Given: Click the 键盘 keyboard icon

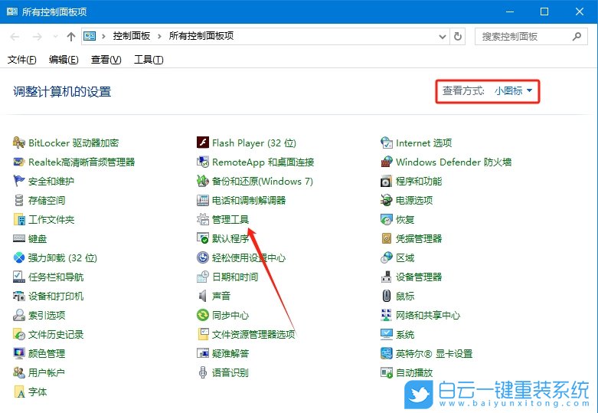Looking at the screenshot, I should [18, 238].
